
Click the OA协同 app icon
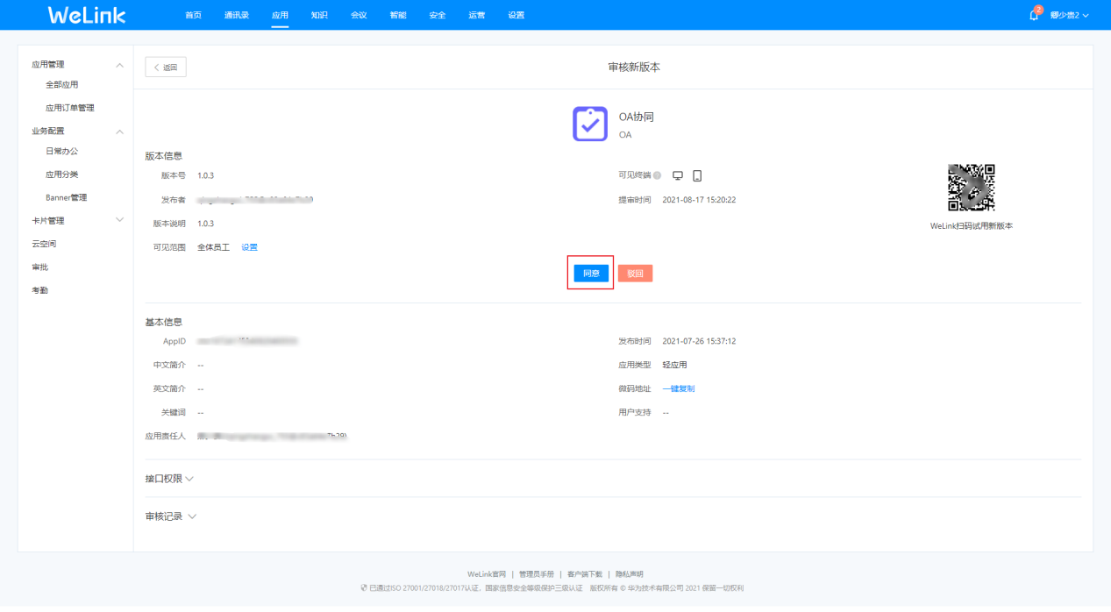[590, 125]
